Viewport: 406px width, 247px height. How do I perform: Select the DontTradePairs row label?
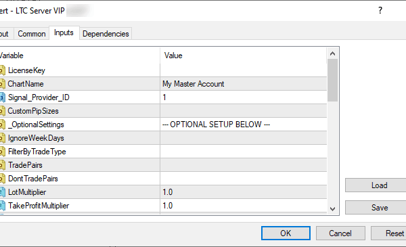coord(33,179)
